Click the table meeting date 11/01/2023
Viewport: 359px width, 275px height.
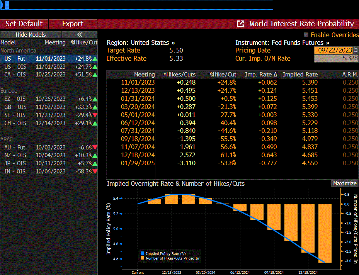[138, 82]
